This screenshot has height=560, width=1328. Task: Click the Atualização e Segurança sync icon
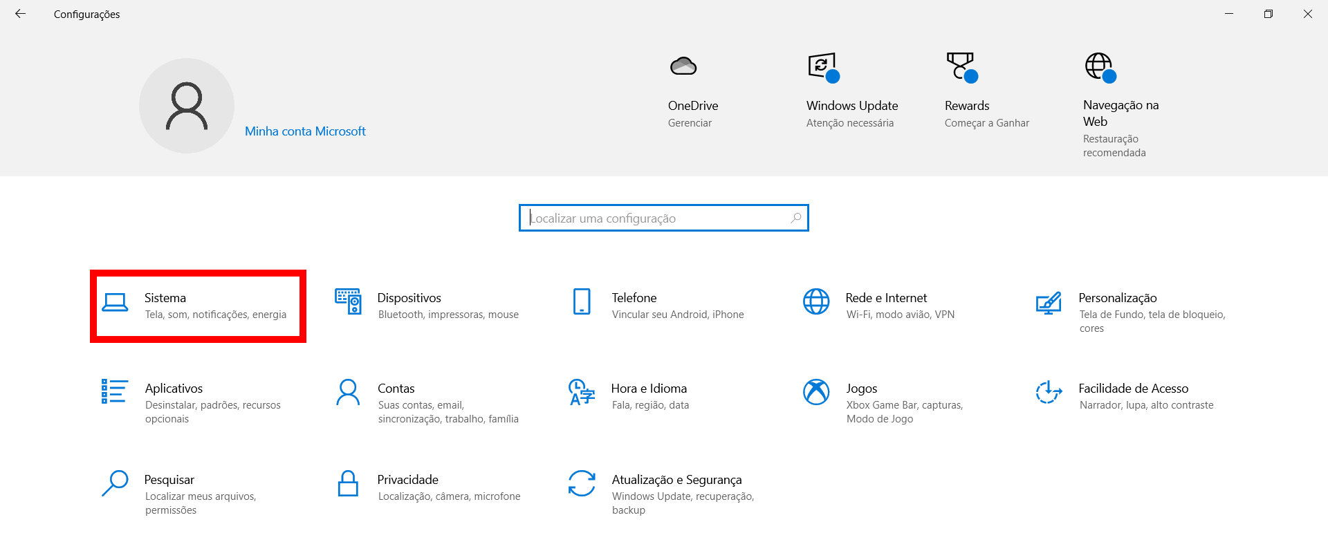click(582, 483)
